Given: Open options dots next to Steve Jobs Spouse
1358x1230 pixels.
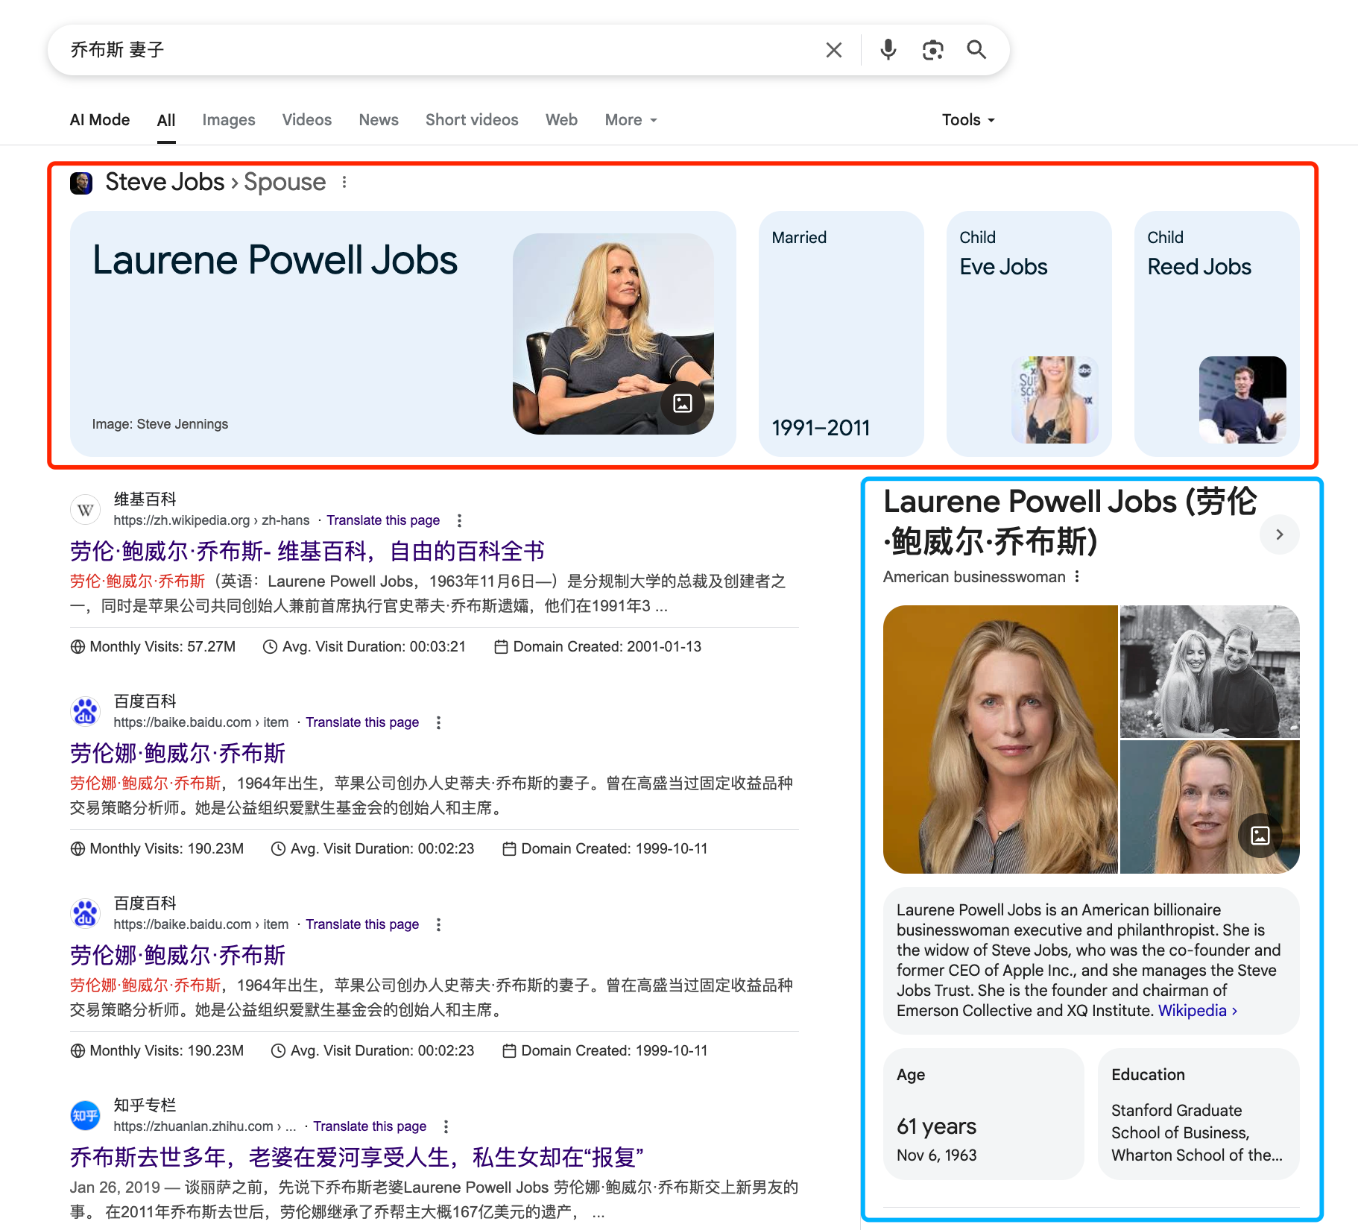Looking at the screenshot, I should [x=344, y=182].
